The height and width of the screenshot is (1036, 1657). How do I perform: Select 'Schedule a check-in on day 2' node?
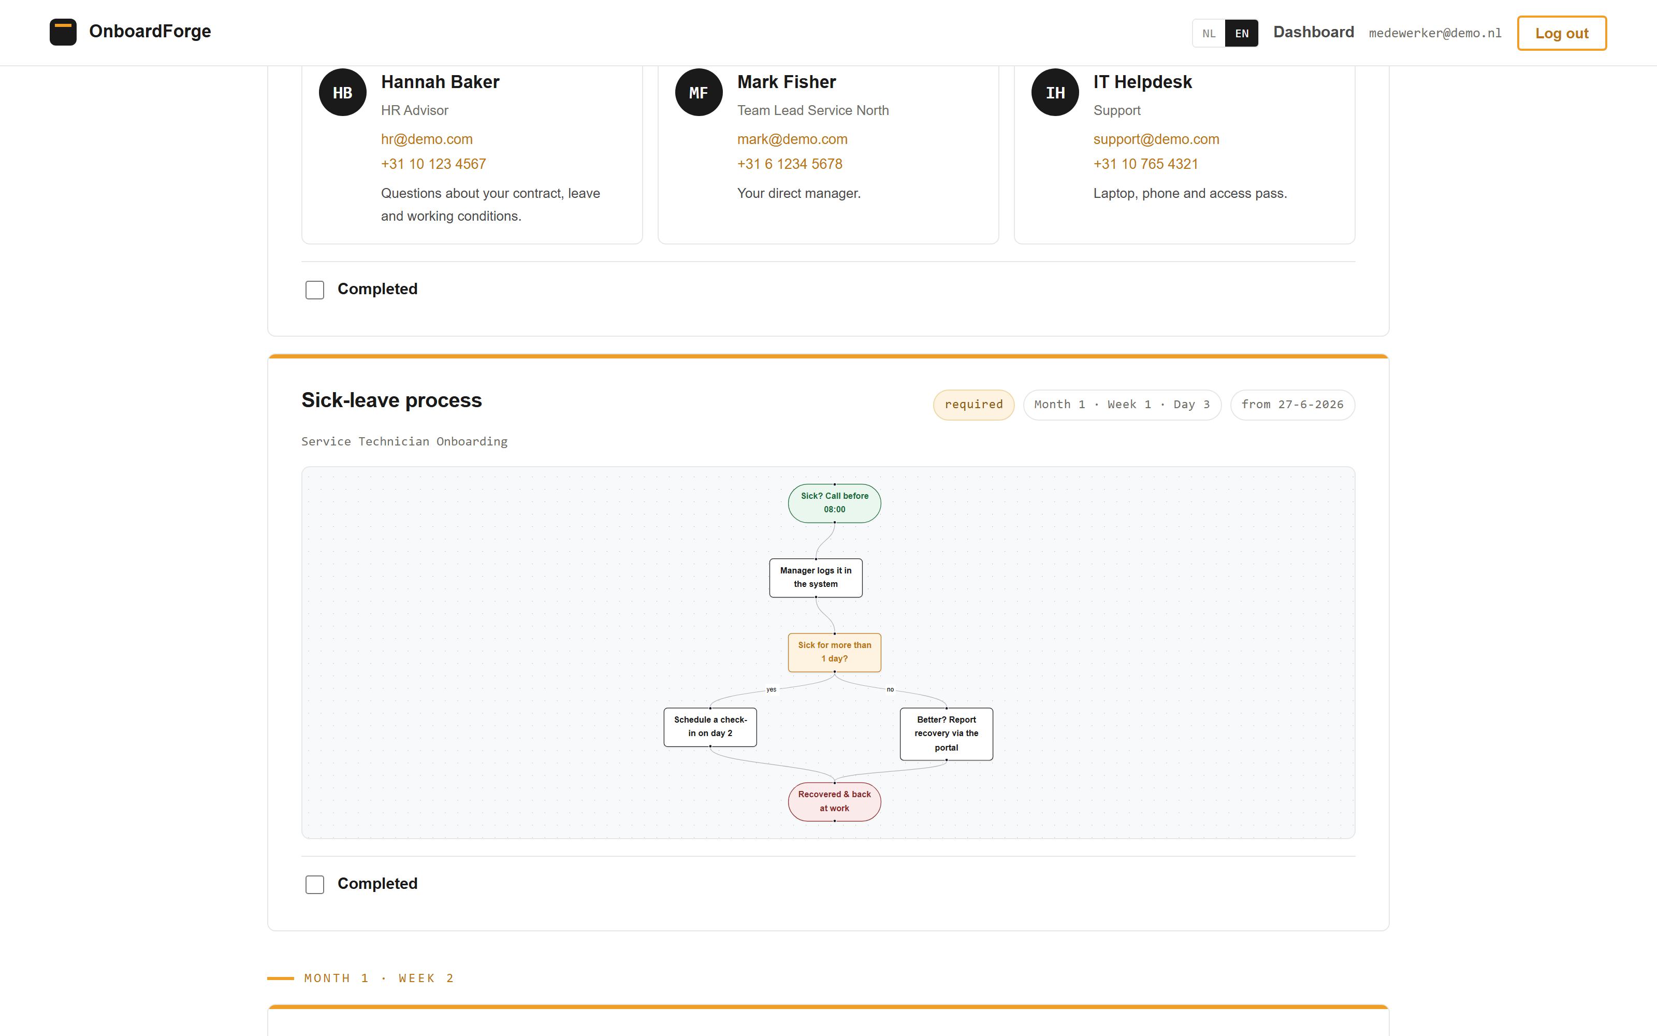[710, 727]
